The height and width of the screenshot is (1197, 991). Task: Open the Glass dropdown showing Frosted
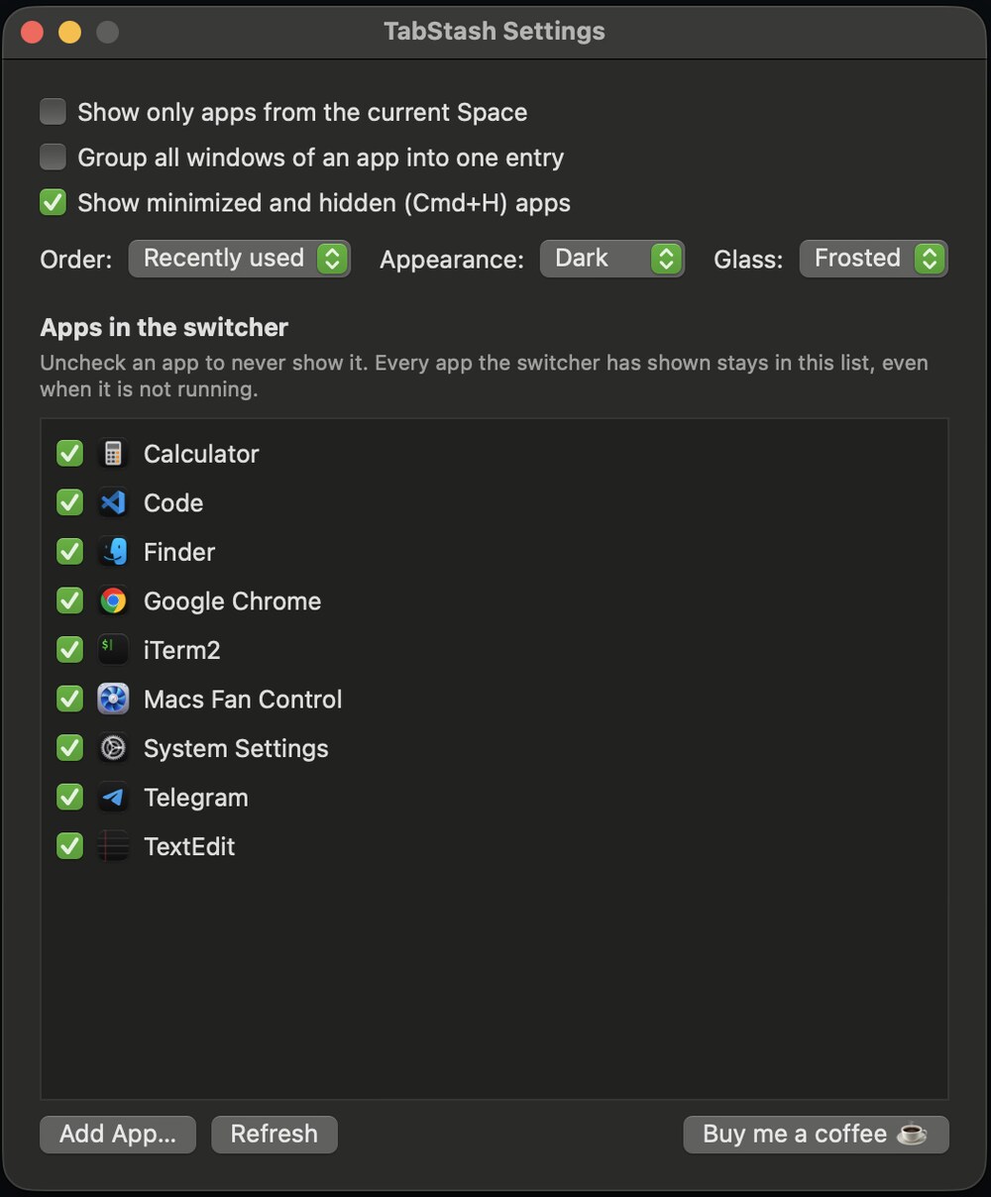[873, 259]
